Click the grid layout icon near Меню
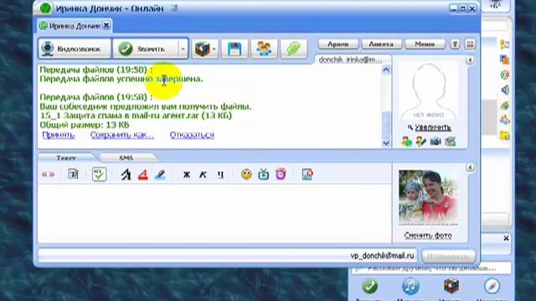 (470, 44)
